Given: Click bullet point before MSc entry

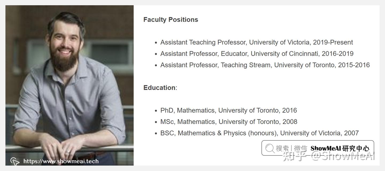Looking at the screenshot, I should coord(156,122).
